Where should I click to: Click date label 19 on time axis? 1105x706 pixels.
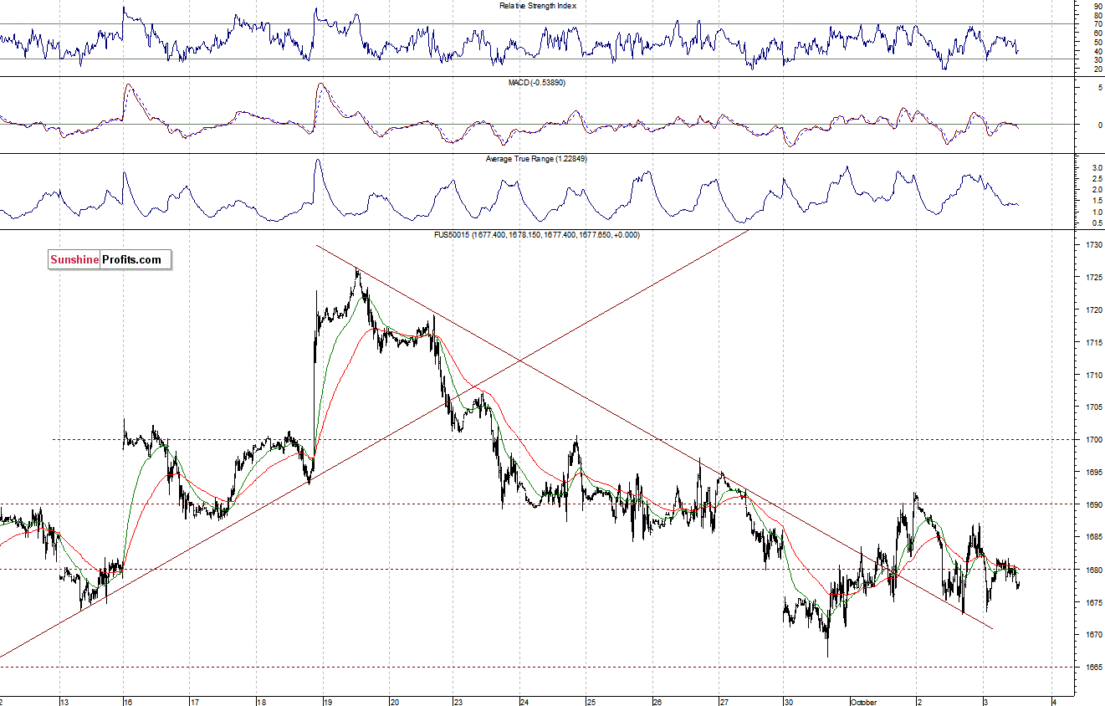[x=329, y=702]
